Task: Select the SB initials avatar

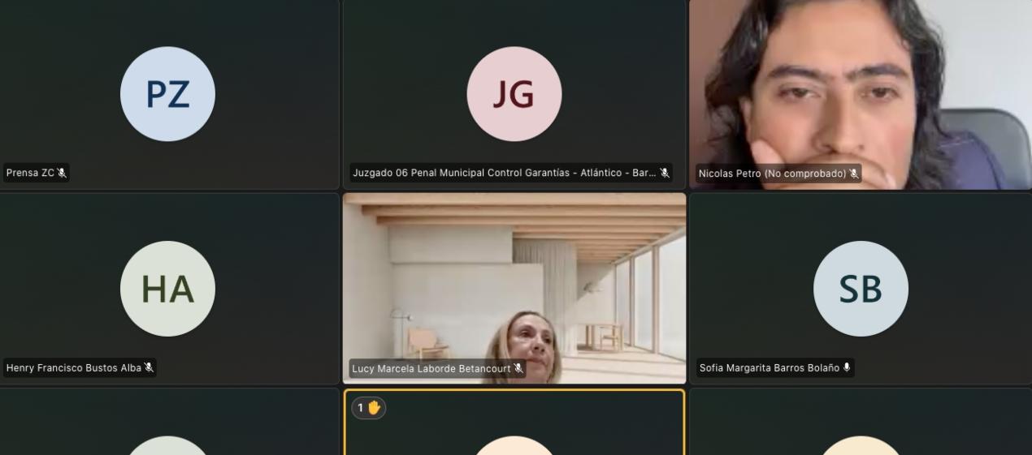Action: click(x=860, y=289)
